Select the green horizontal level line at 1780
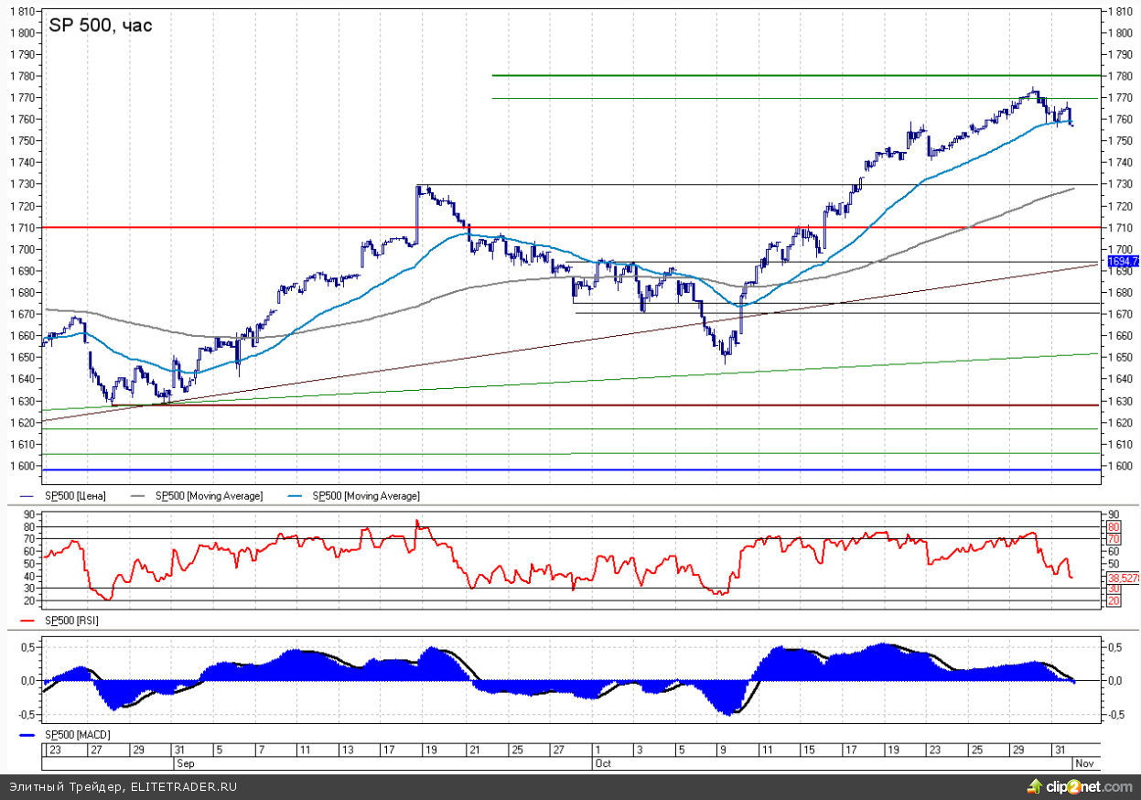This screenshot has width=1141, height=800. coord(778,75)
